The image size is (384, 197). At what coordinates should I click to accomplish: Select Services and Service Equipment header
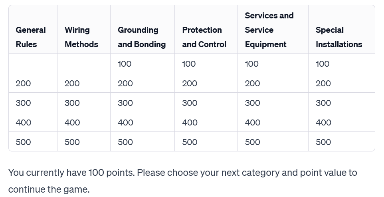pyautogui.click(x=269, y=30)
